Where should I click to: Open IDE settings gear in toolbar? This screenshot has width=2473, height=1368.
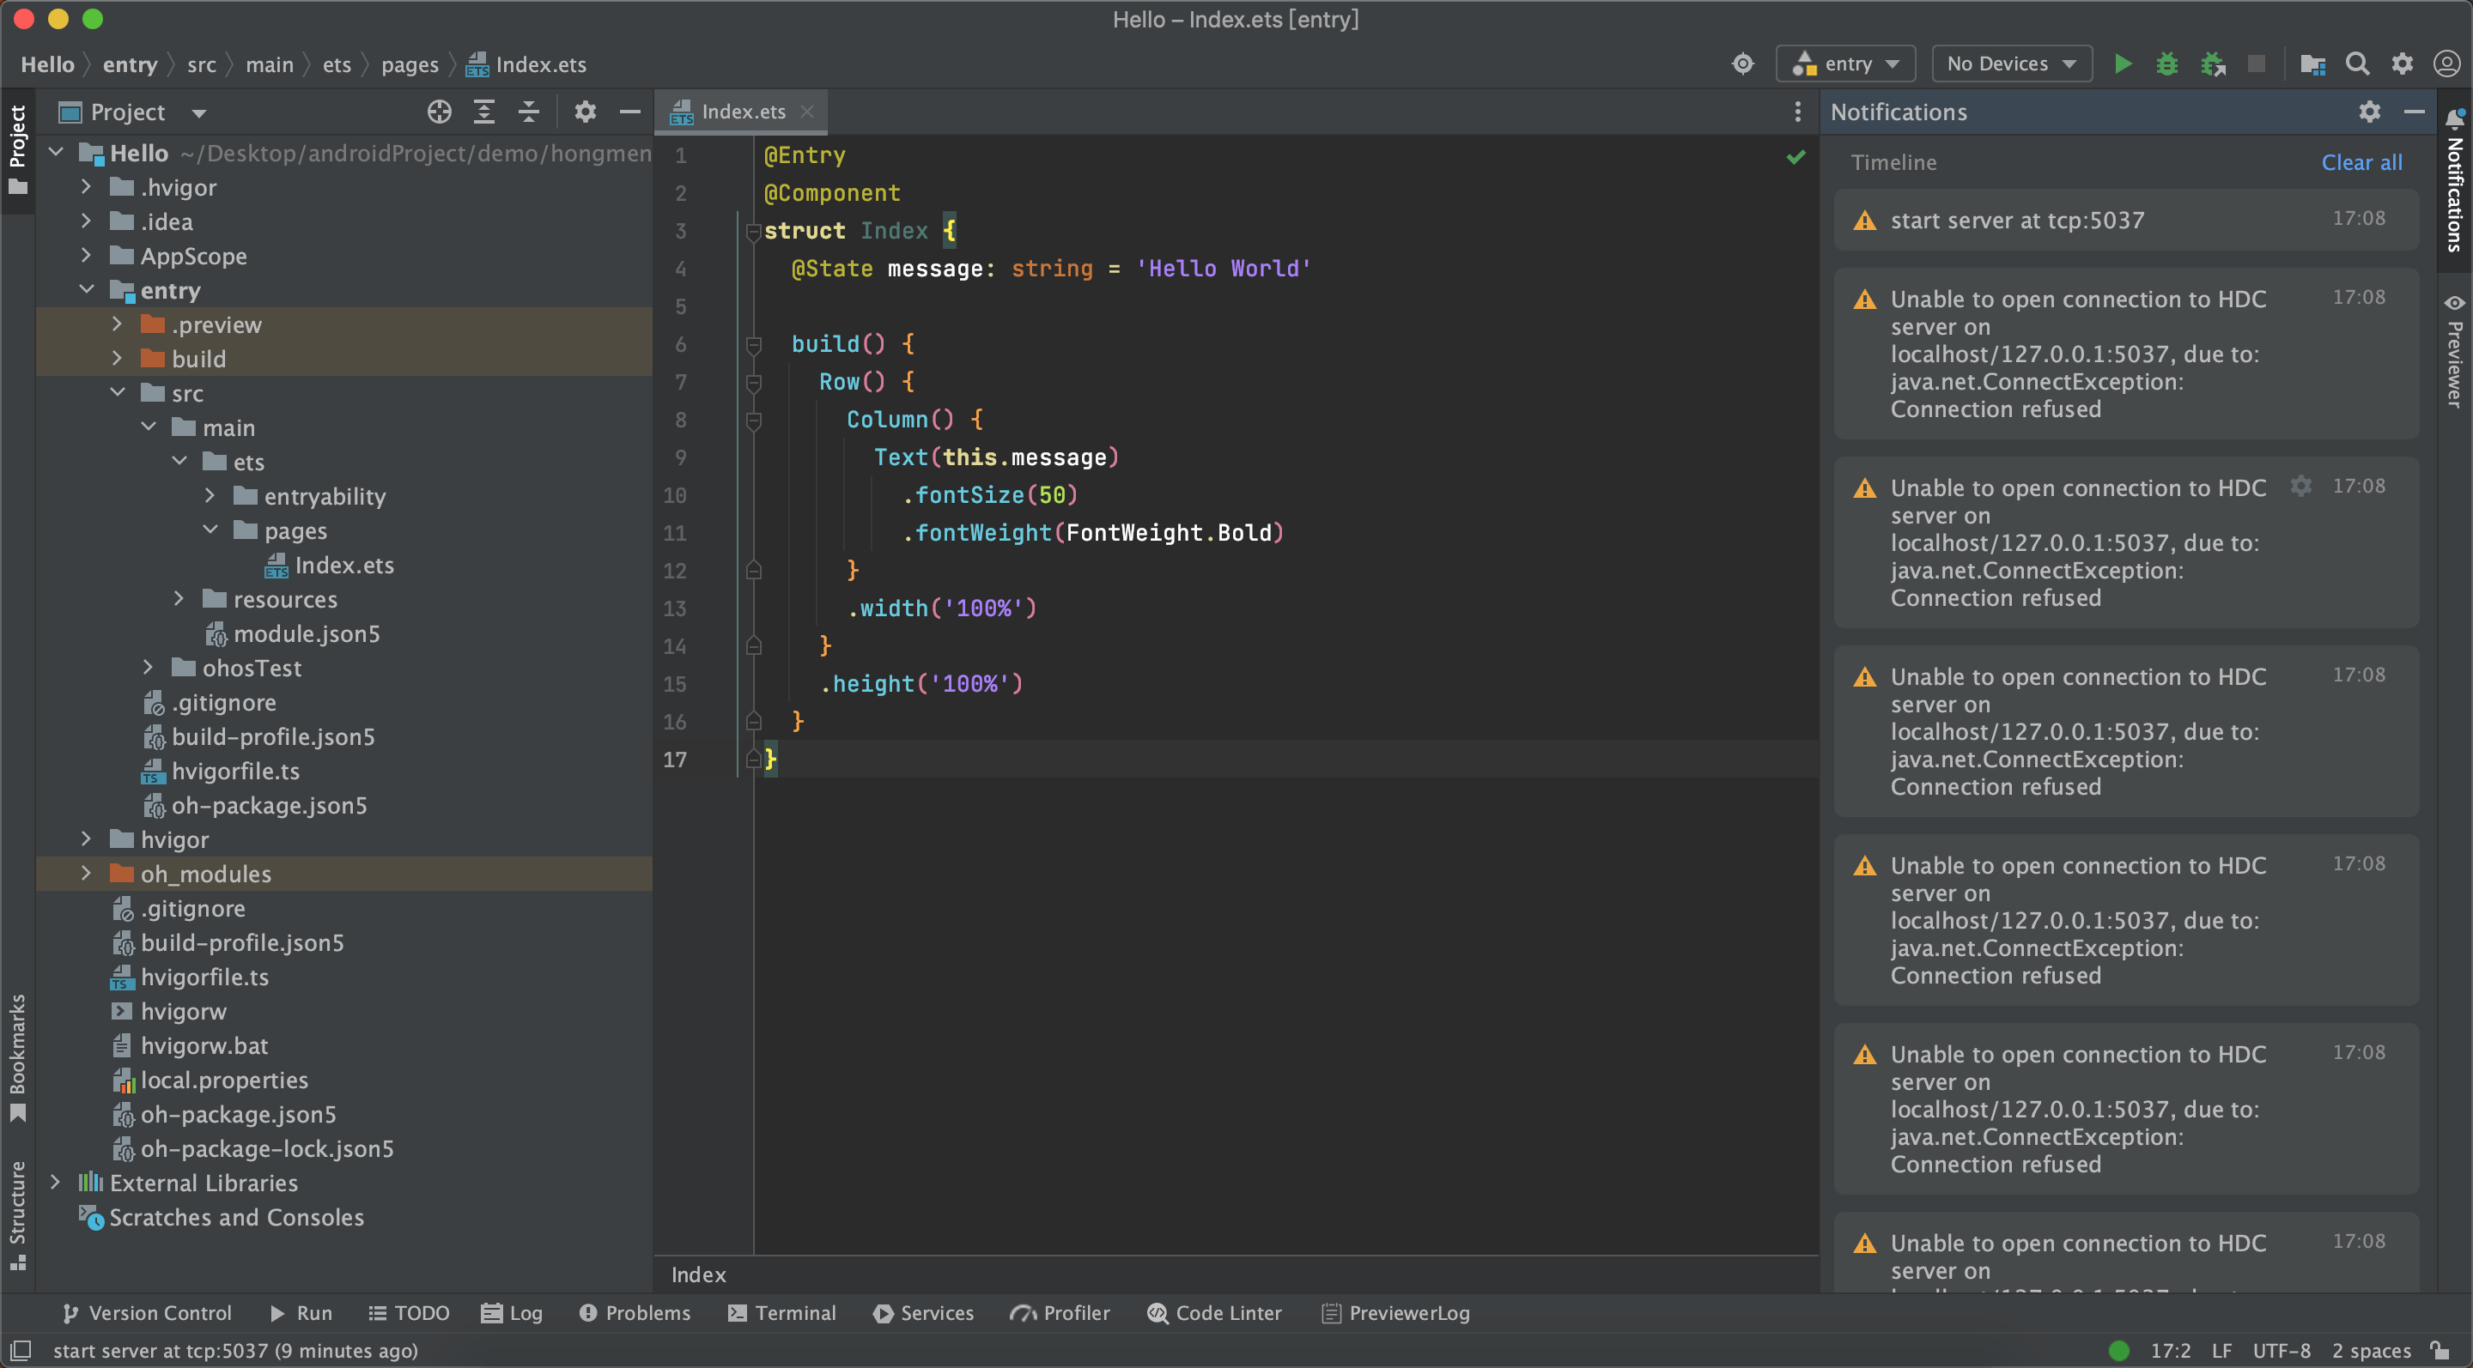2402,64
